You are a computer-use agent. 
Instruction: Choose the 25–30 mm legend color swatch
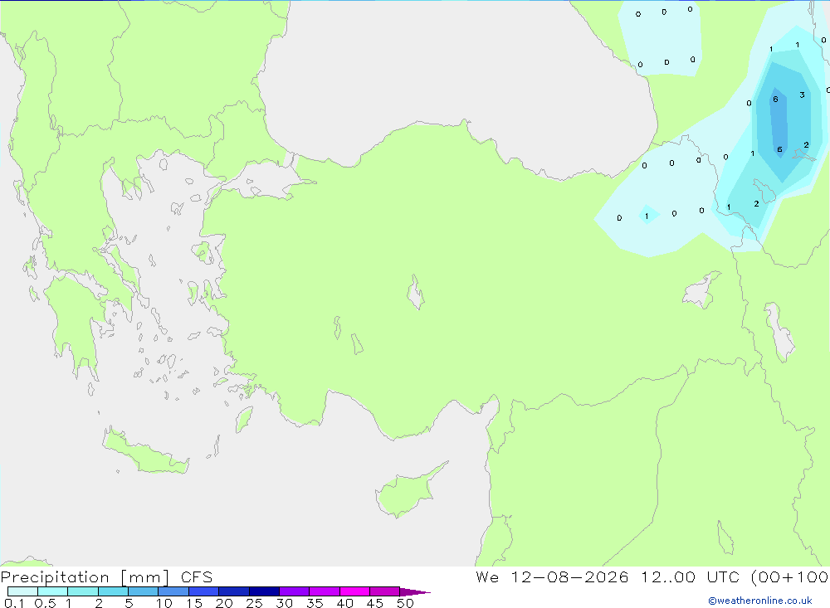264,591
